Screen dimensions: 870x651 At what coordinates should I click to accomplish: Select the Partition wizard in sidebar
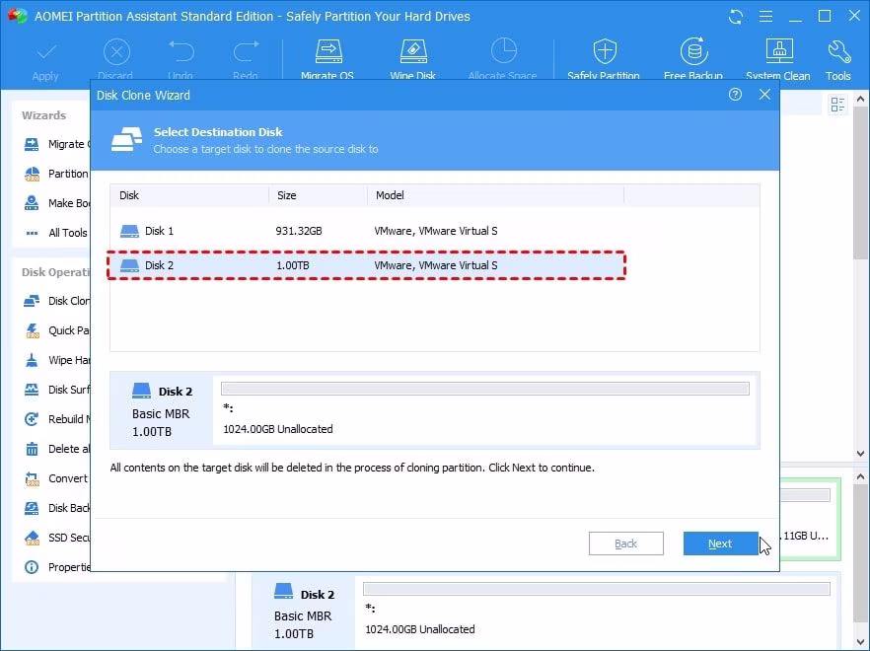point(55,174)
